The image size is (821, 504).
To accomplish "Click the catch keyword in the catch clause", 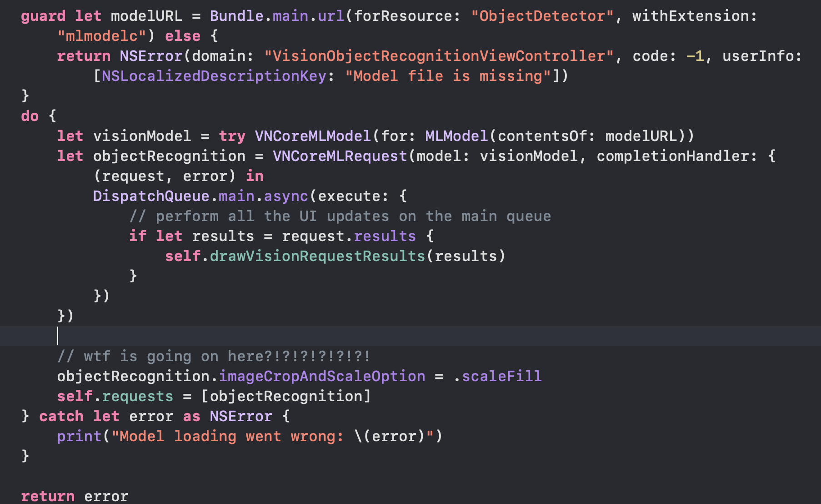I will coord(62,416).
